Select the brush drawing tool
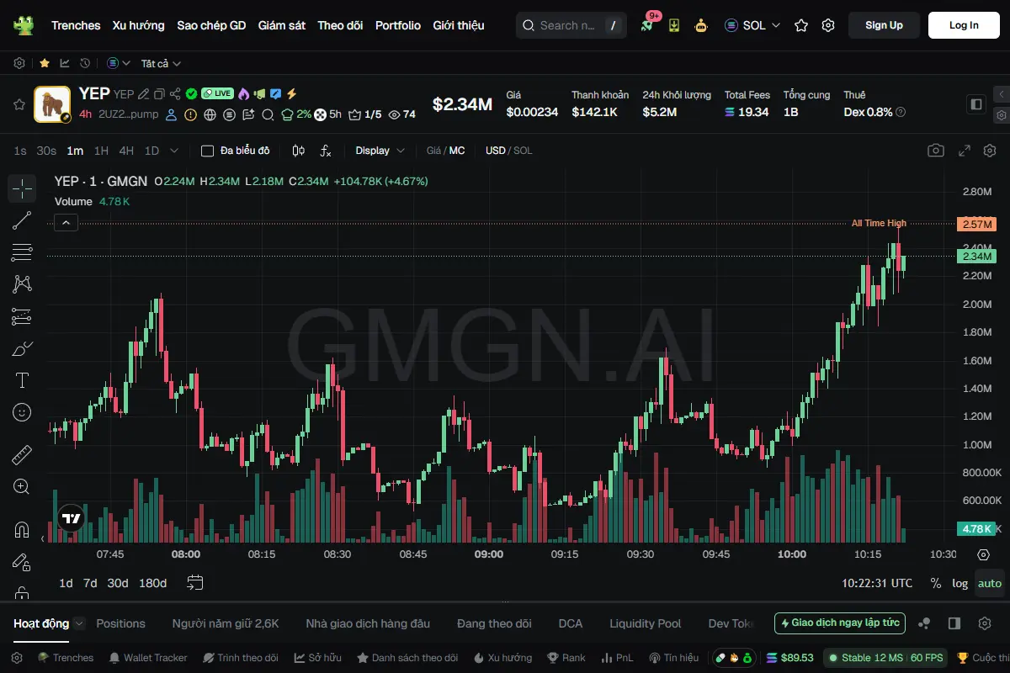Viewport: 1010px width, 673px height. point(22,348)
